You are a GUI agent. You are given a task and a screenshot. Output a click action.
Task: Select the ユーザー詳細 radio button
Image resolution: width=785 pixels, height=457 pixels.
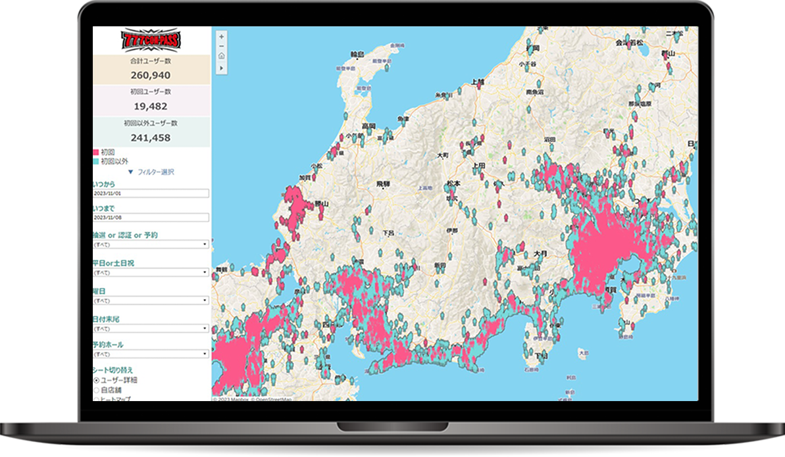(x=97, y=380)
